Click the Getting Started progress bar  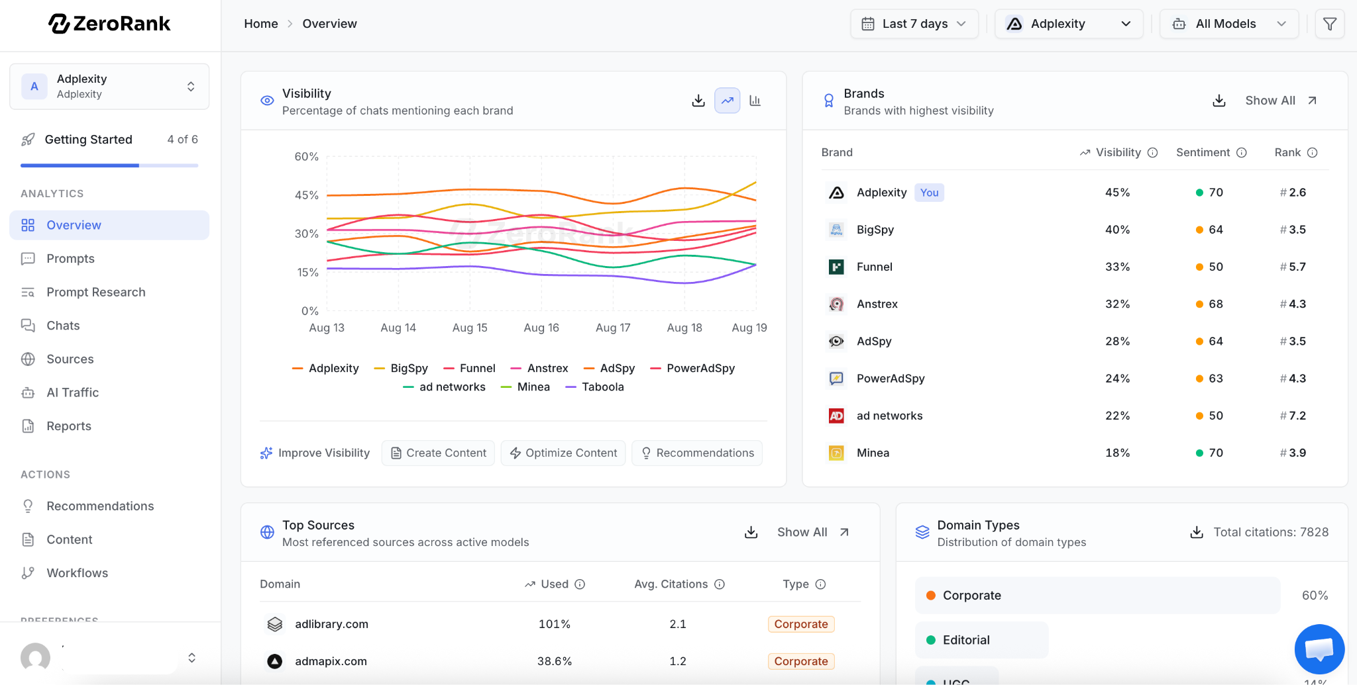pyautogui.click(x=109, y=165)
